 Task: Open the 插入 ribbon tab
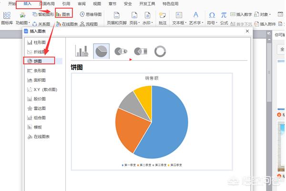pos(28,4)
